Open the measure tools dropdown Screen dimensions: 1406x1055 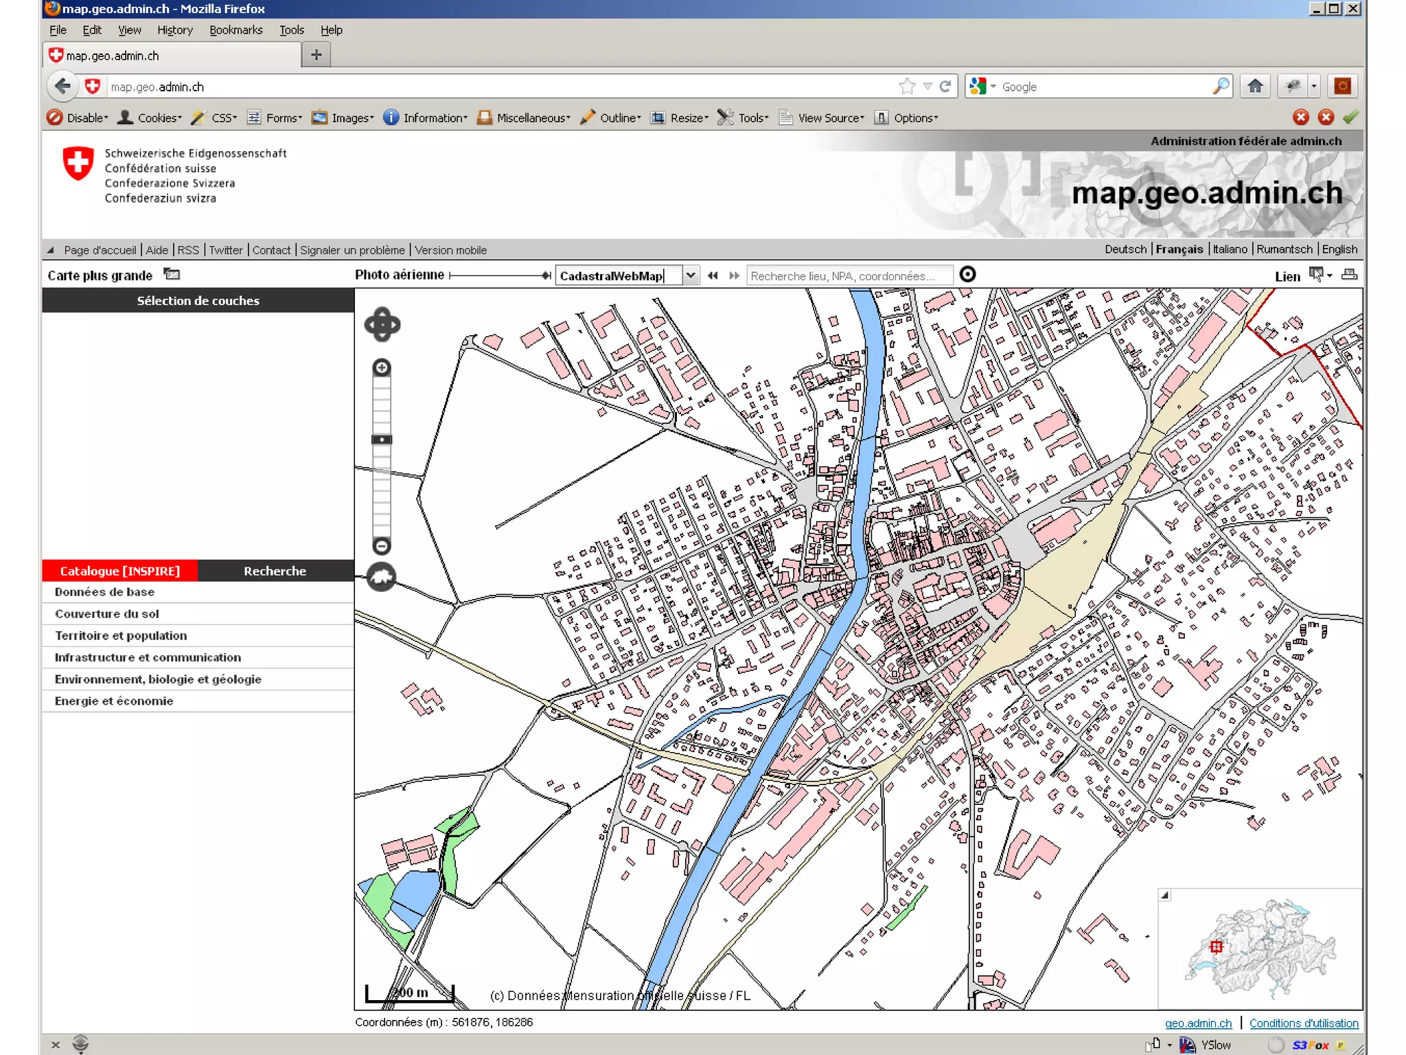point(1320,275)
